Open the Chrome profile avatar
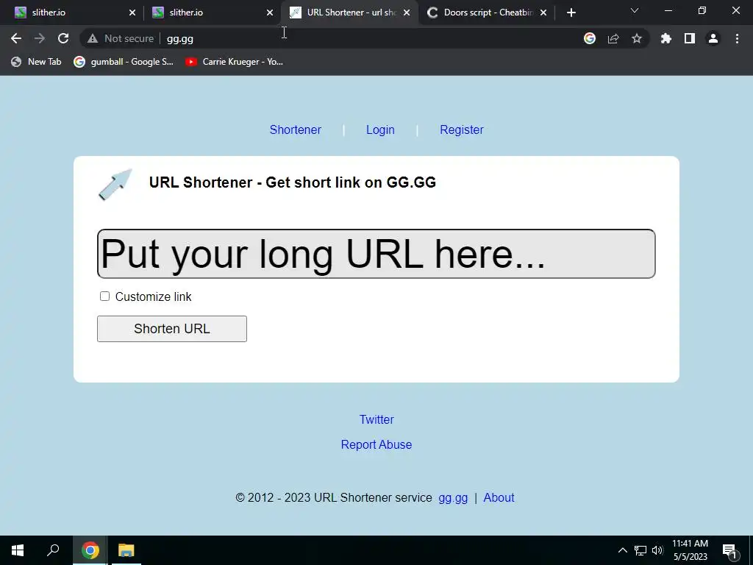The image size is (753, 565). tap(713, 38)
